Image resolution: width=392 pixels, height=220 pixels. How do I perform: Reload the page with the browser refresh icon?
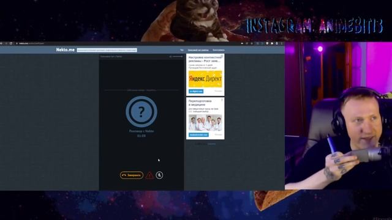point(11,43)
